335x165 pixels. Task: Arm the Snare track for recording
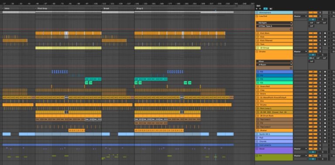[x=325, y=94]
